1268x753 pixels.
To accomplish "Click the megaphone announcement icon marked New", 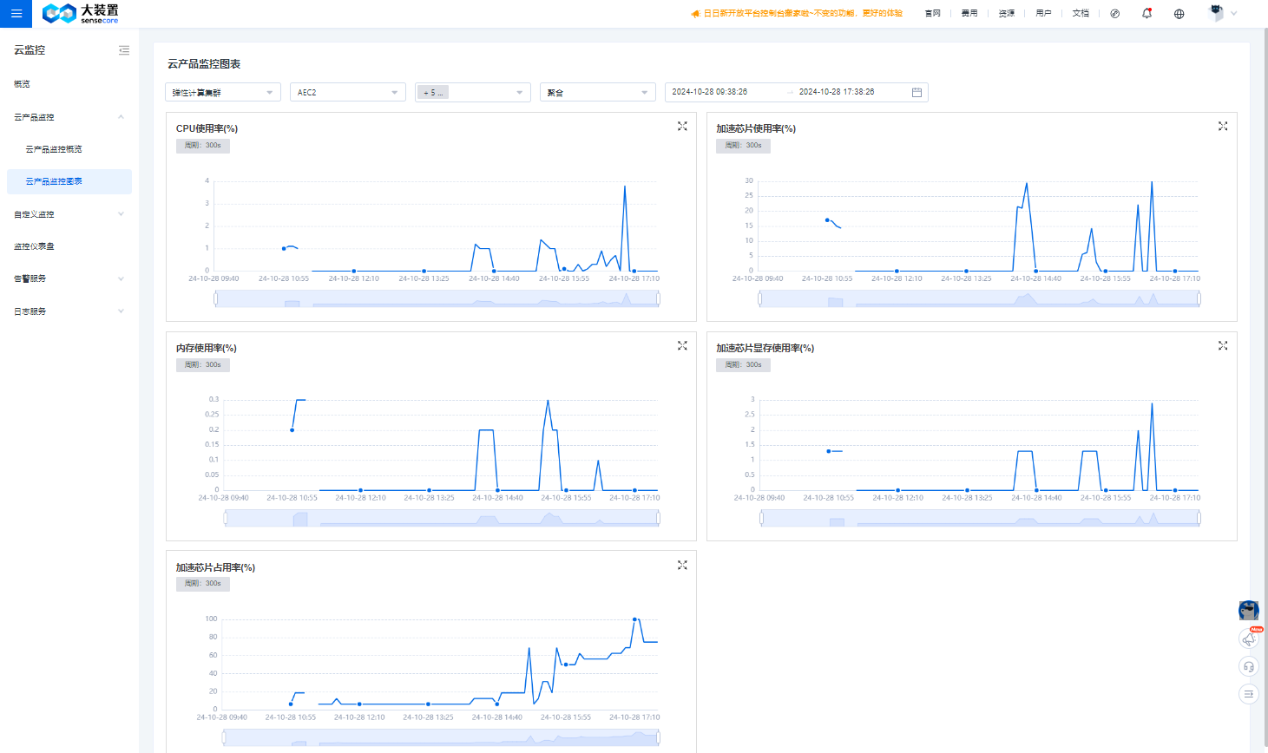I will tap(1248, 639).
